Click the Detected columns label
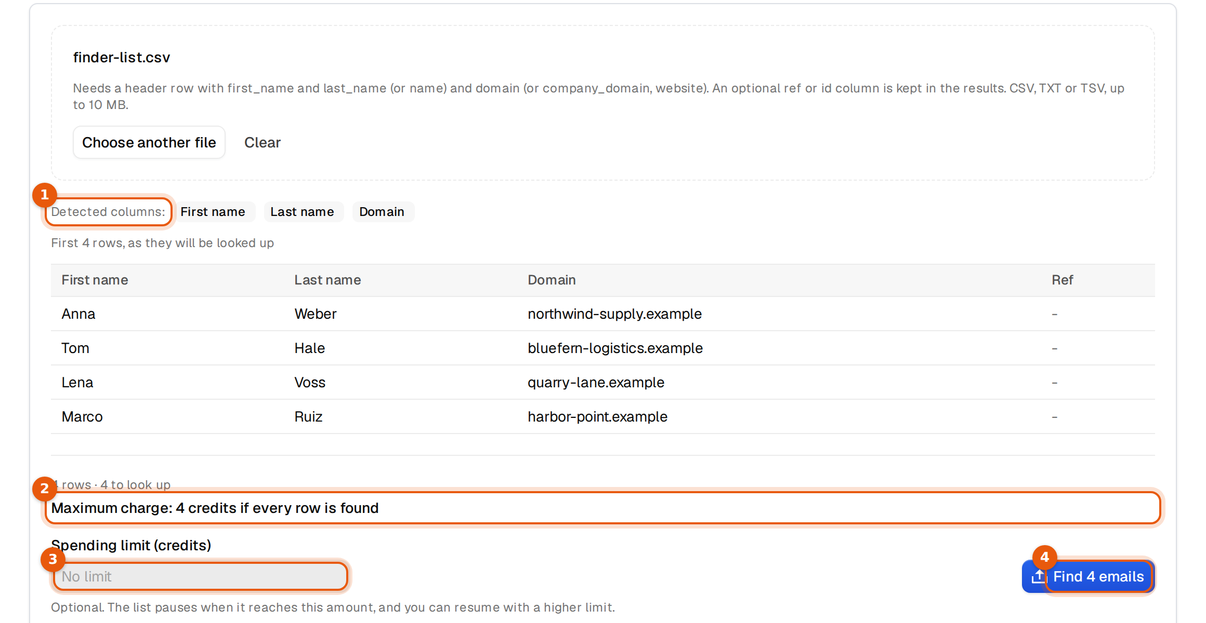This screenshot has width=1206, height=623. point(108,212)
